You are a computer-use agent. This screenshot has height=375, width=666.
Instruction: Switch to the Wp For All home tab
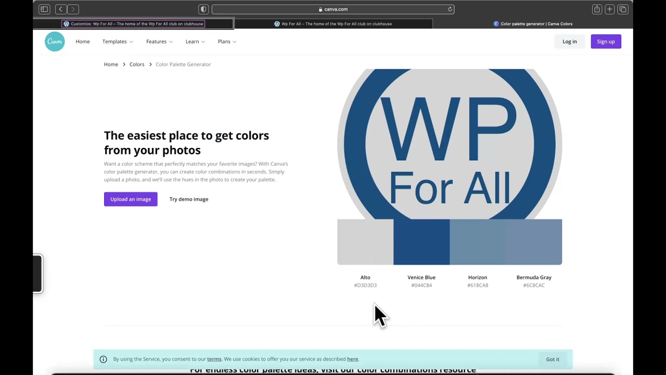coord(333,23)
